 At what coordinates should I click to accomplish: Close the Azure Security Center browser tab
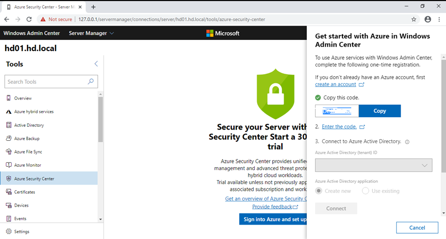80,7
